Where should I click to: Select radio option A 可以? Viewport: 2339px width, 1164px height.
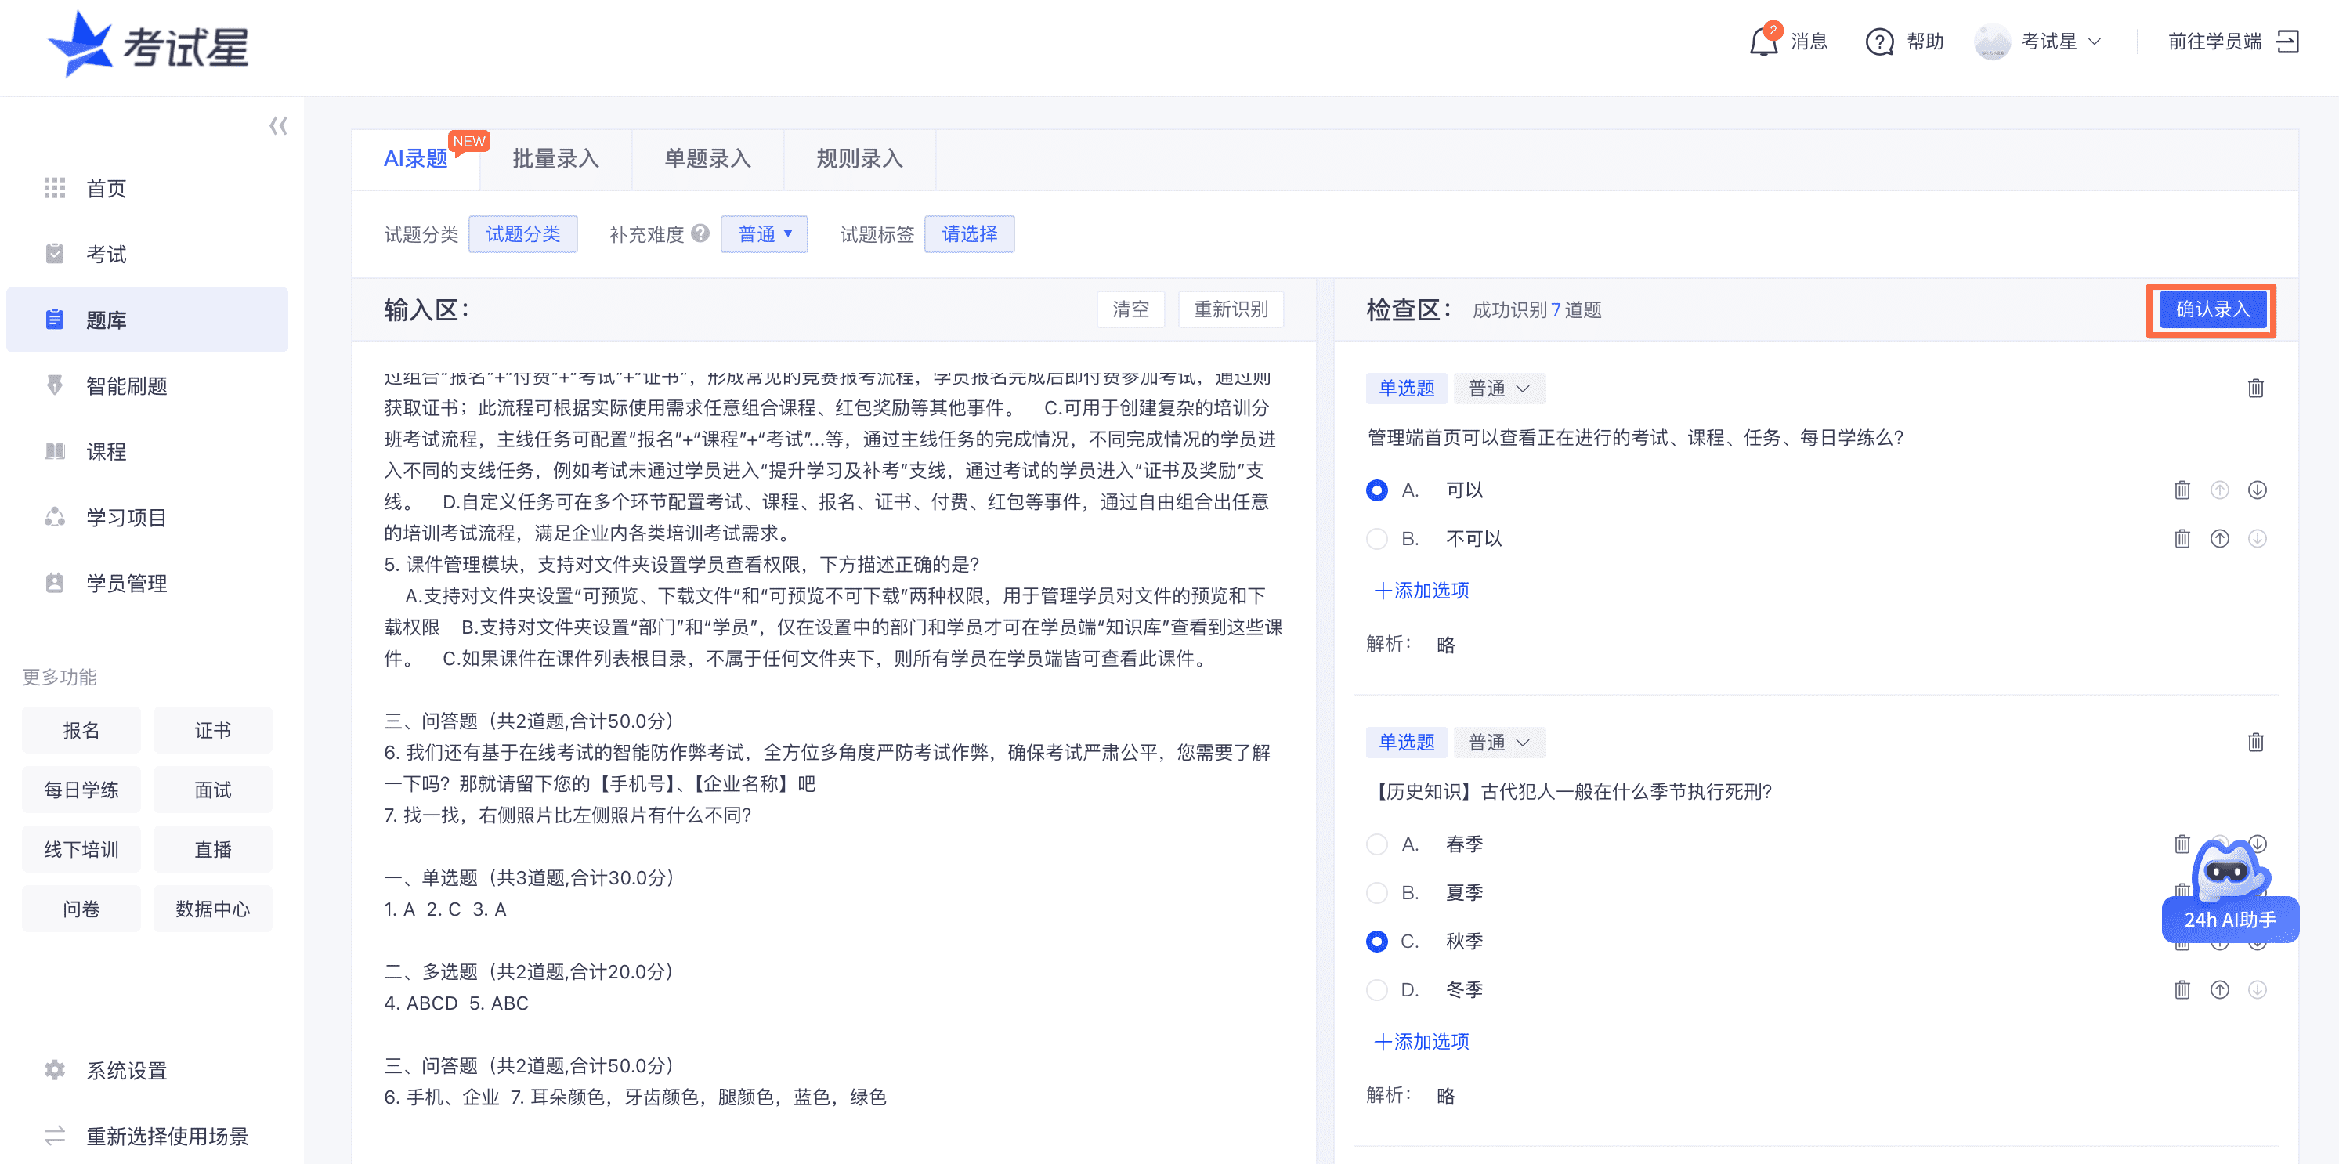click(x=1376, y=490)
